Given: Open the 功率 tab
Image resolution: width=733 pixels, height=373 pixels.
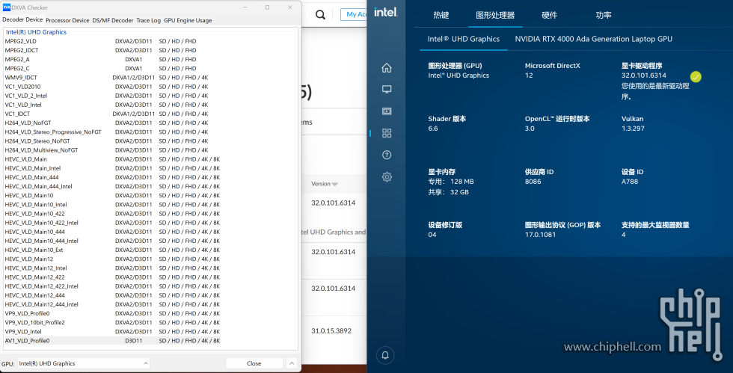Looking at the screenshot, I should (x=604, y=15).
